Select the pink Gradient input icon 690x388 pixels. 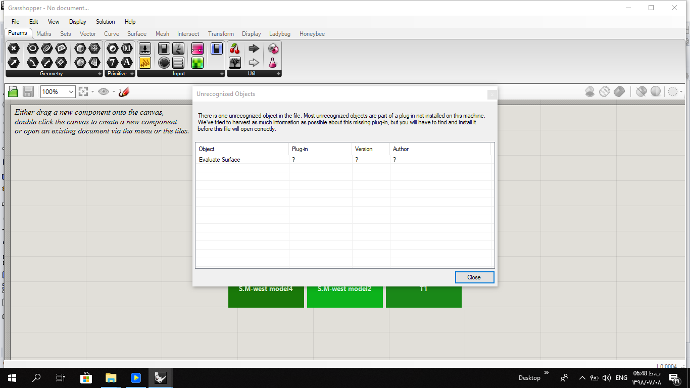click(197, 48)
